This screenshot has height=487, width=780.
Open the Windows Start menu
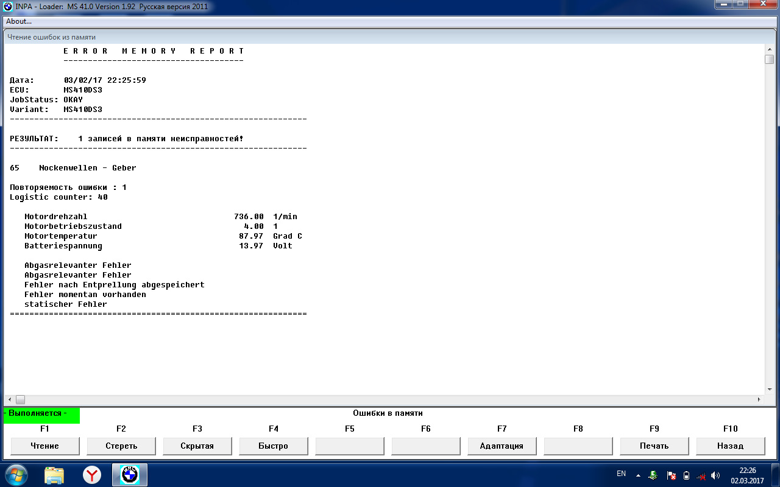[x=16, y=475]
